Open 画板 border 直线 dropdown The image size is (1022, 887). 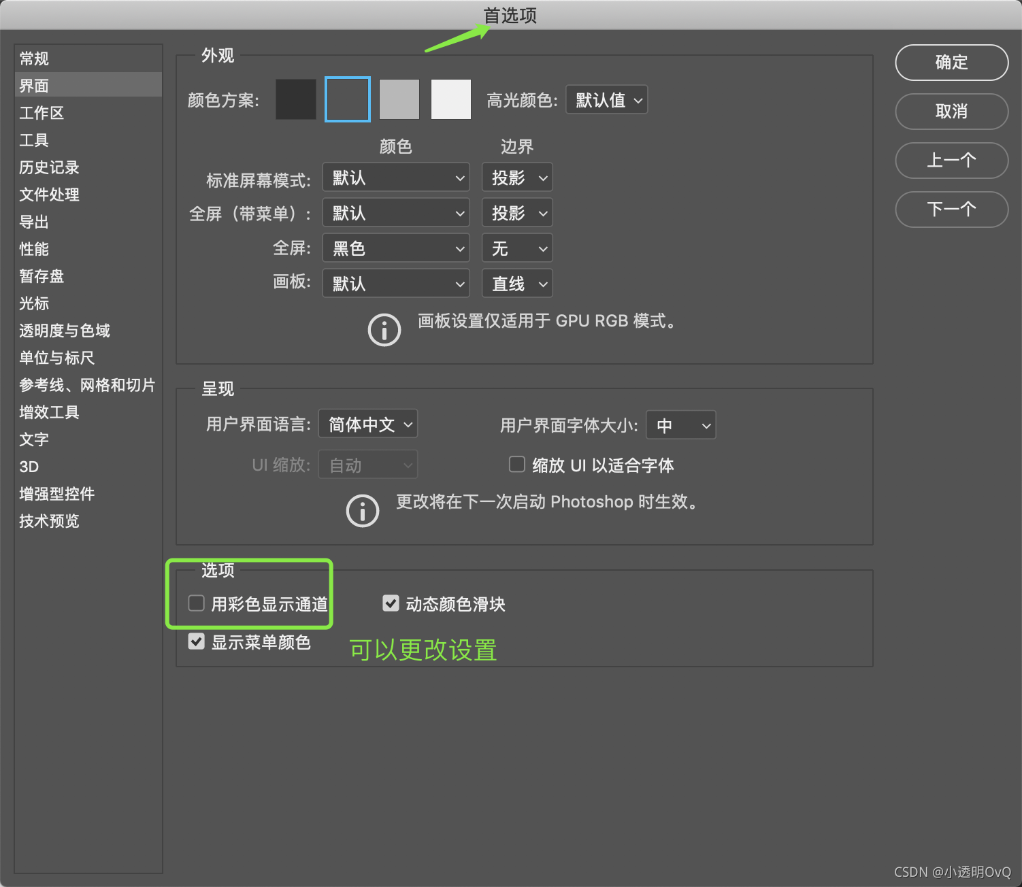click(517, 284)
